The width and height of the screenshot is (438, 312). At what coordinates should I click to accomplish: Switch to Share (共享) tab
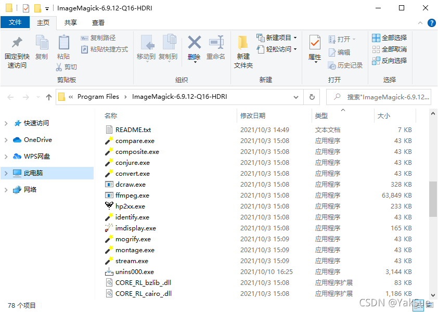click(70, 23)
